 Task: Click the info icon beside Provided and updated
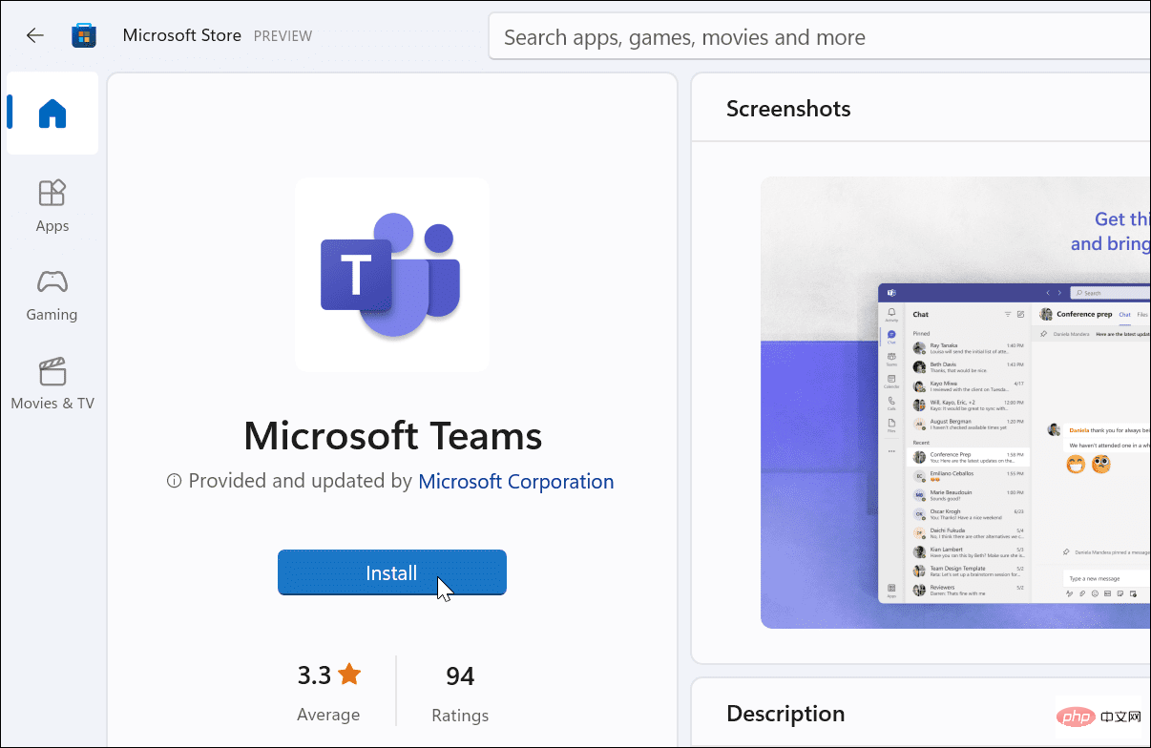pos(174,482)
